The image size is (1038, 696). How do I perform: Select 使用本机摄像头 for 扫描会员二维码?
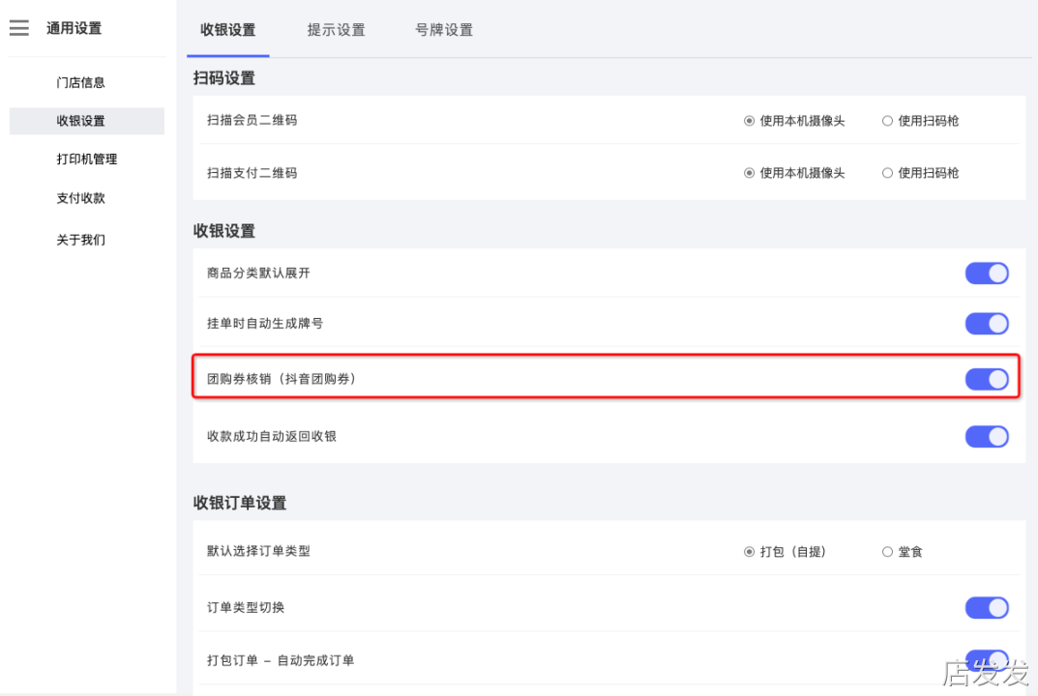[749, 121]
